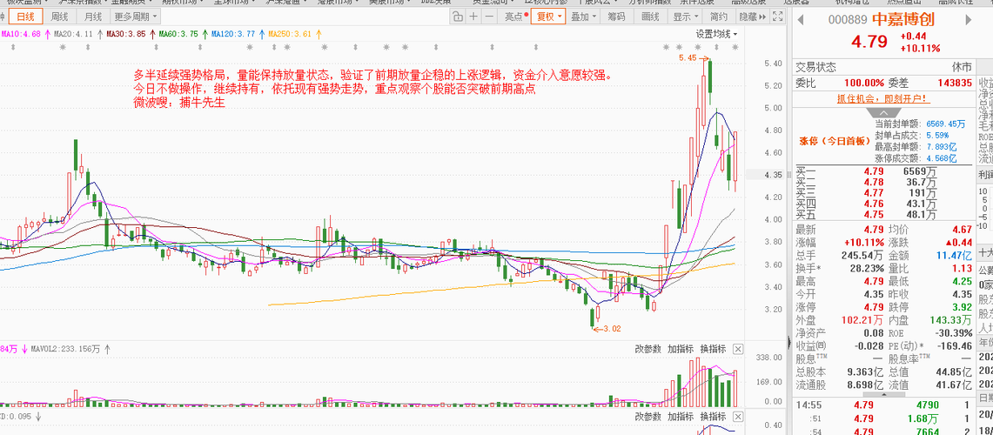Viewport: 993px width, 435px height.
Task: Click the 最高封单额 7.893亿 value
Action: tap(942, 147)
